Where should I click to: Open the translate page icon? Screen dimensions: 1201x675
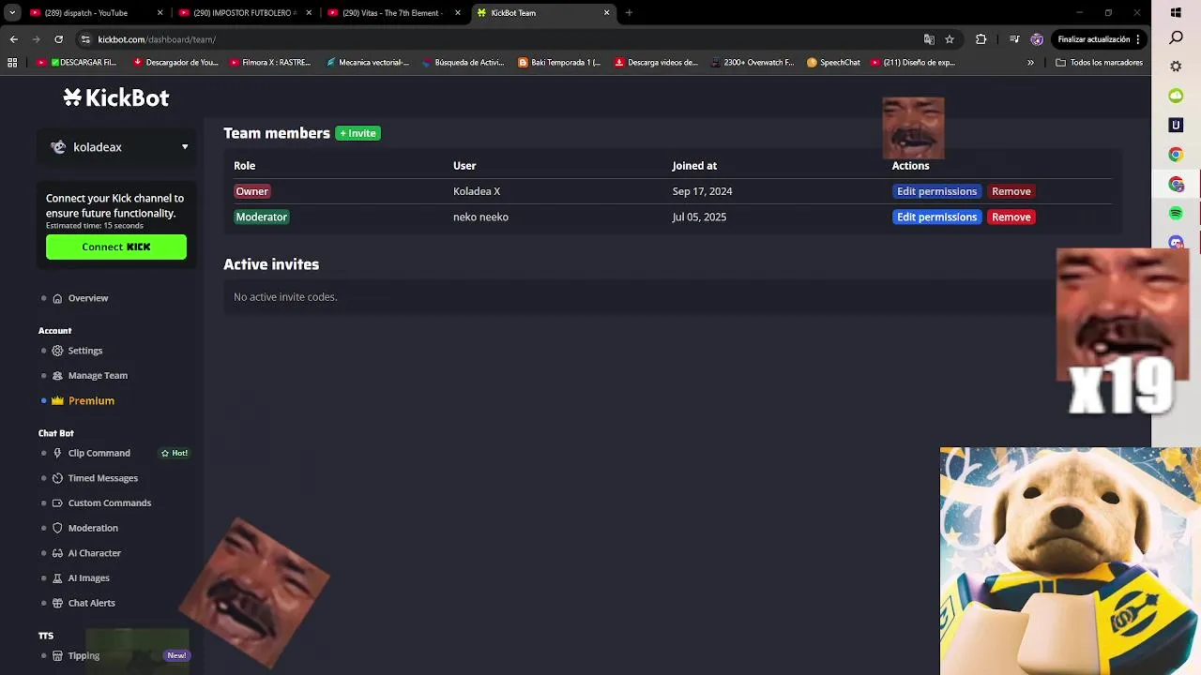[x=929, y=39]
